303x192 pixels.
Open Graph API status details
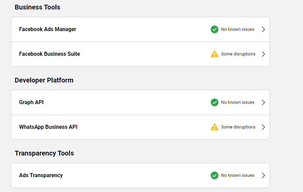[x=140, y=102]
